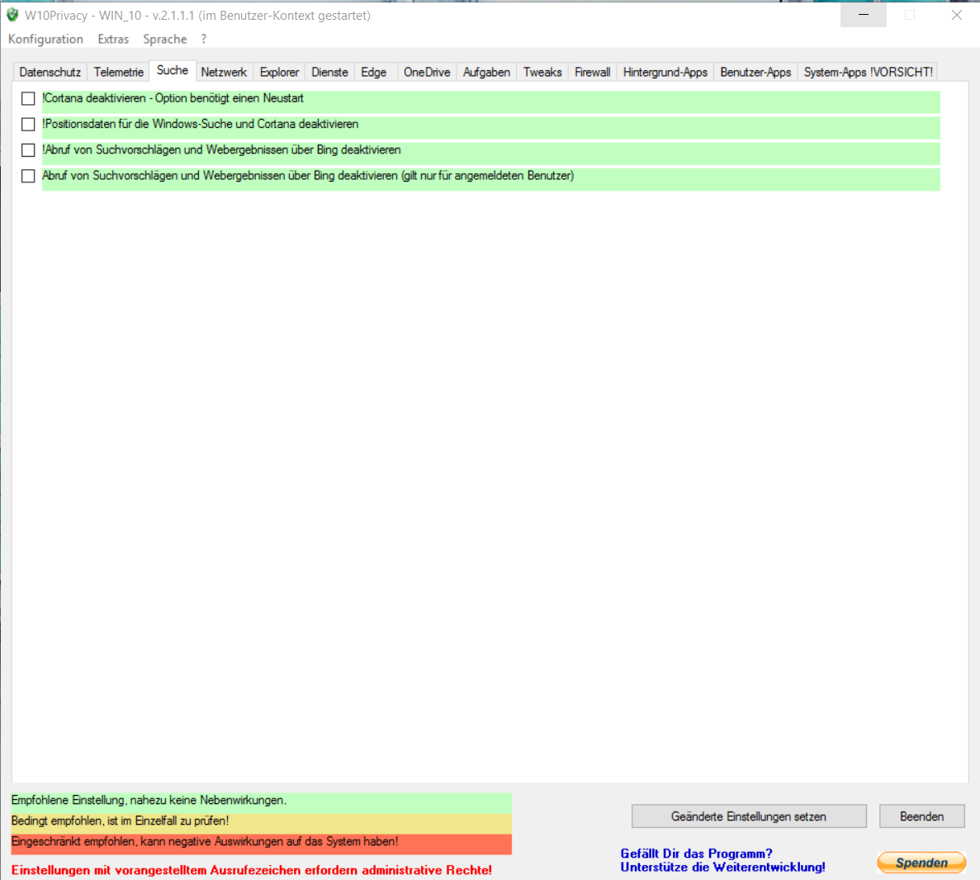Switch to the Datenschutz tab
This screenshot has width=980, height=880.
coord(50,72)
